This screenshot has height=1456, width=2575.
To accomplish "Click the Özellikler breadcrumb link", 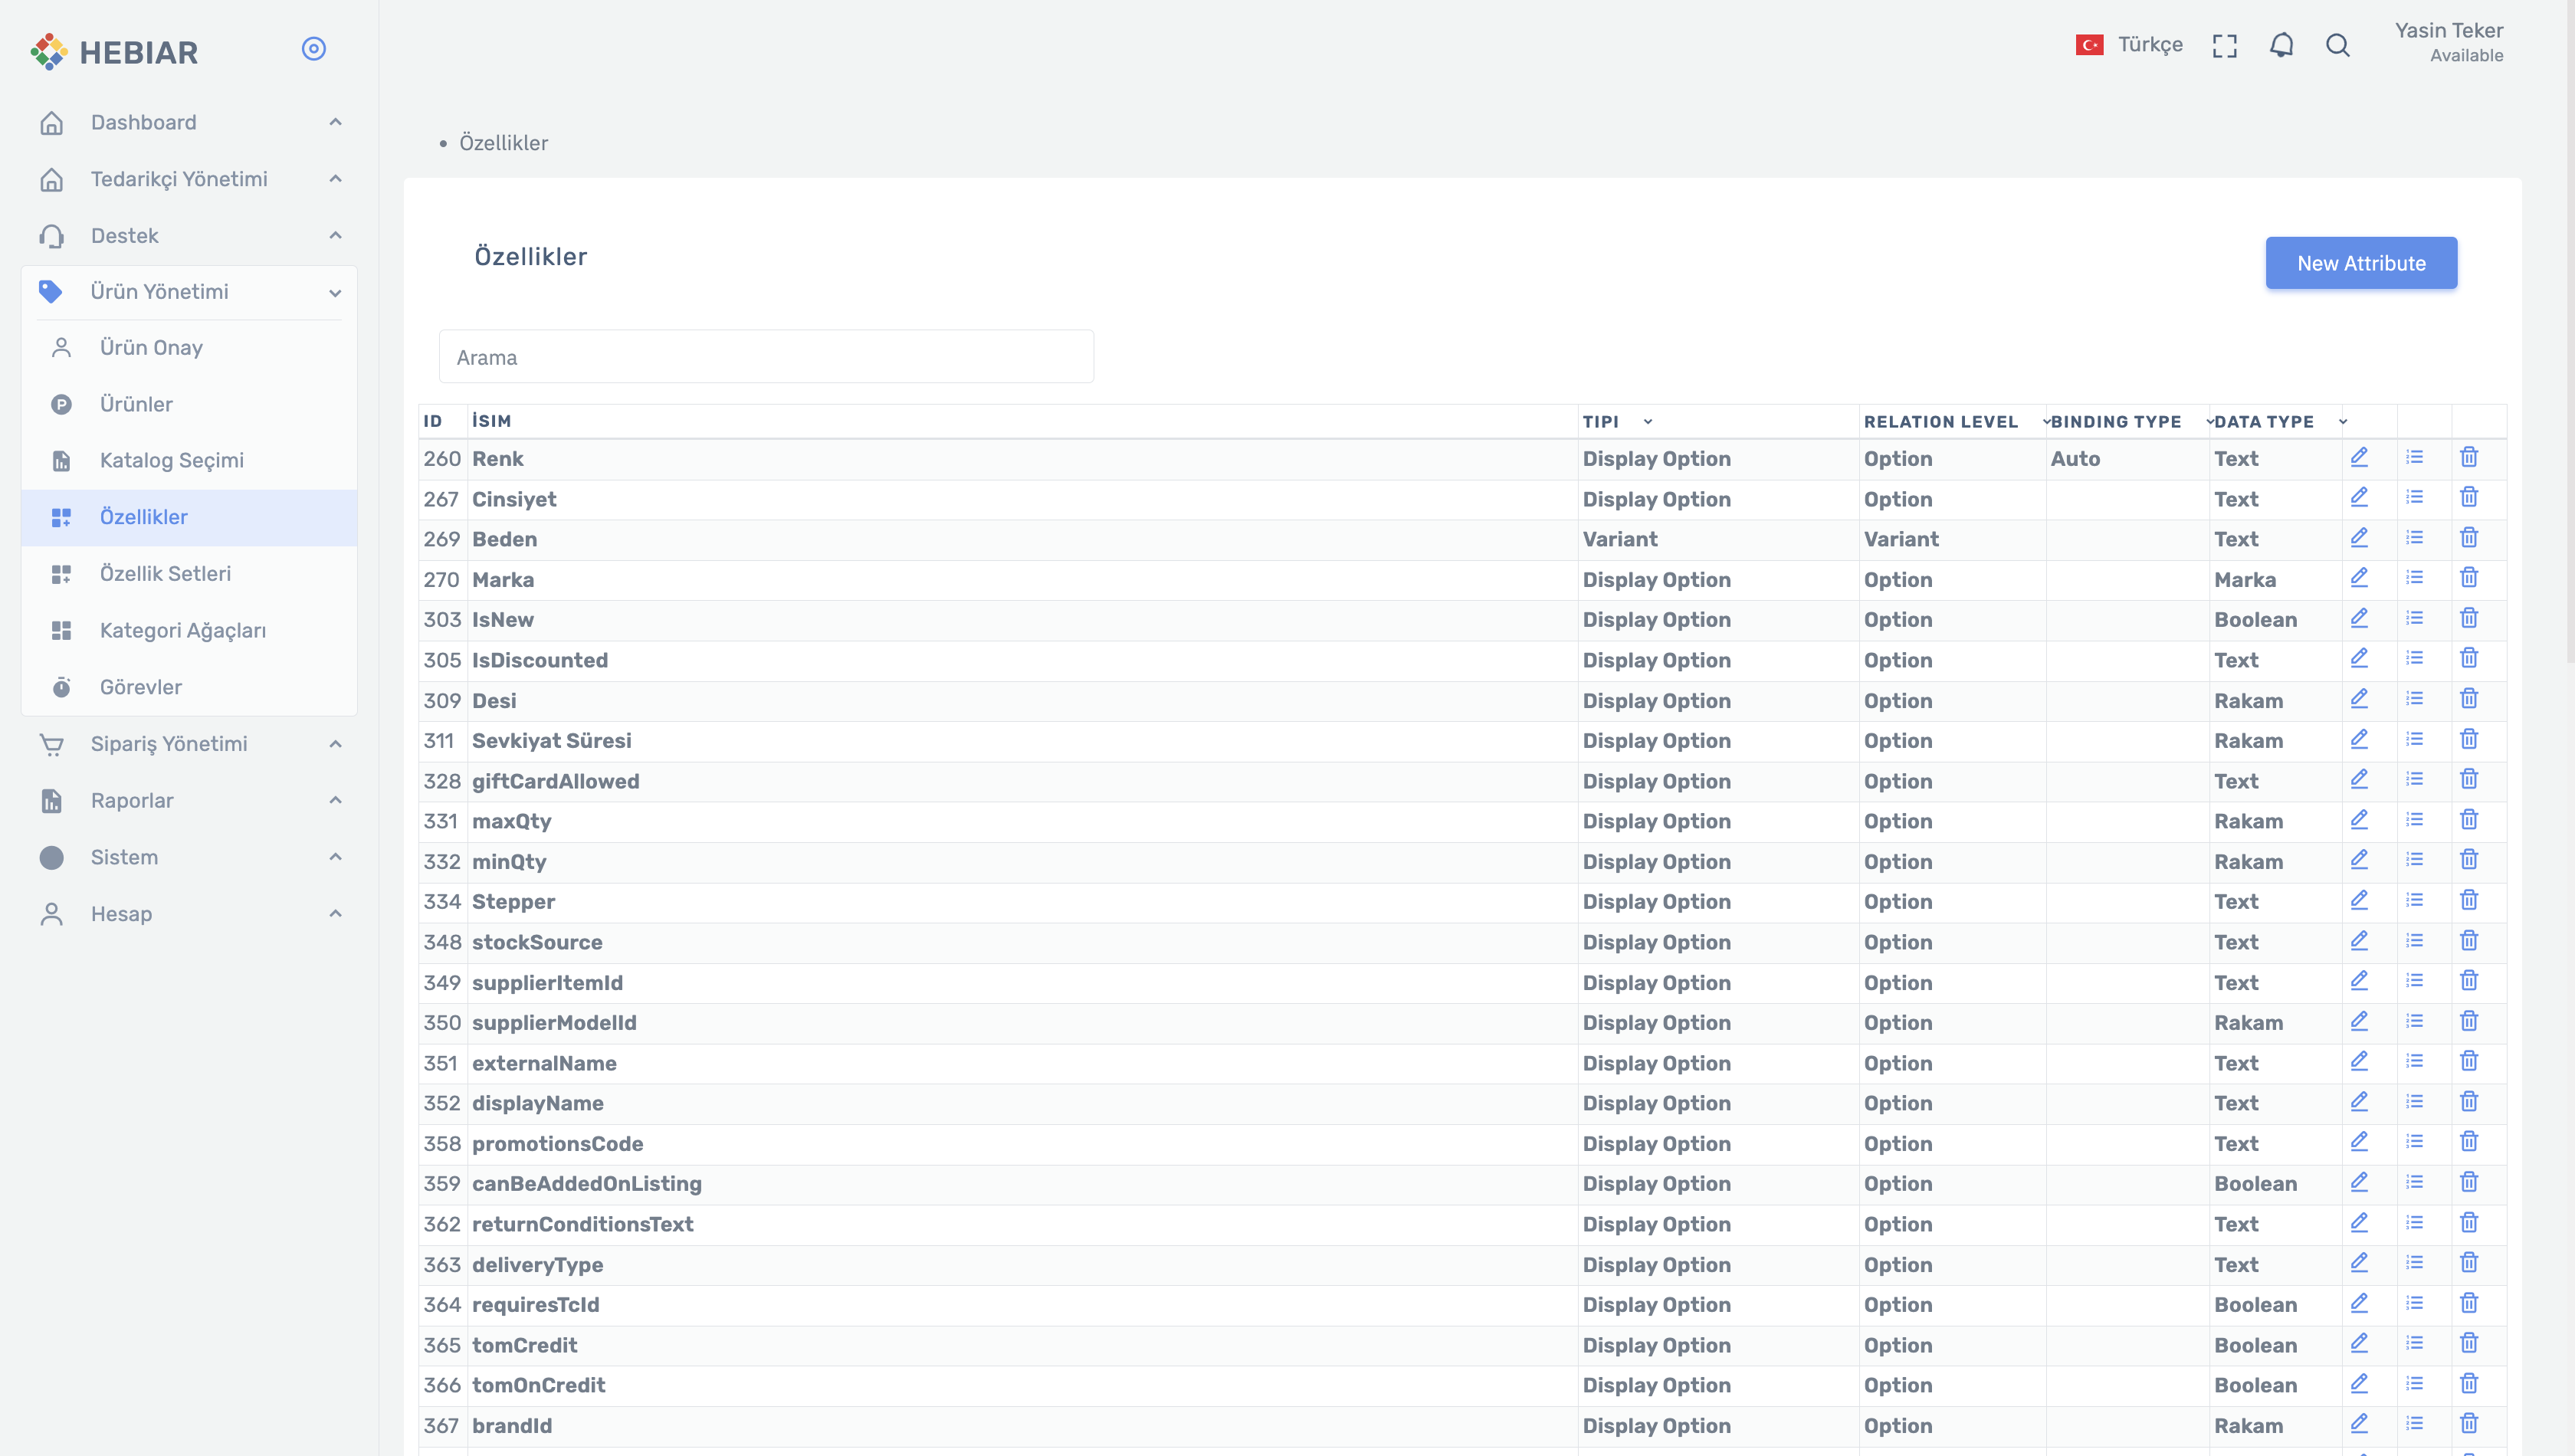I will tap(503, 143).
